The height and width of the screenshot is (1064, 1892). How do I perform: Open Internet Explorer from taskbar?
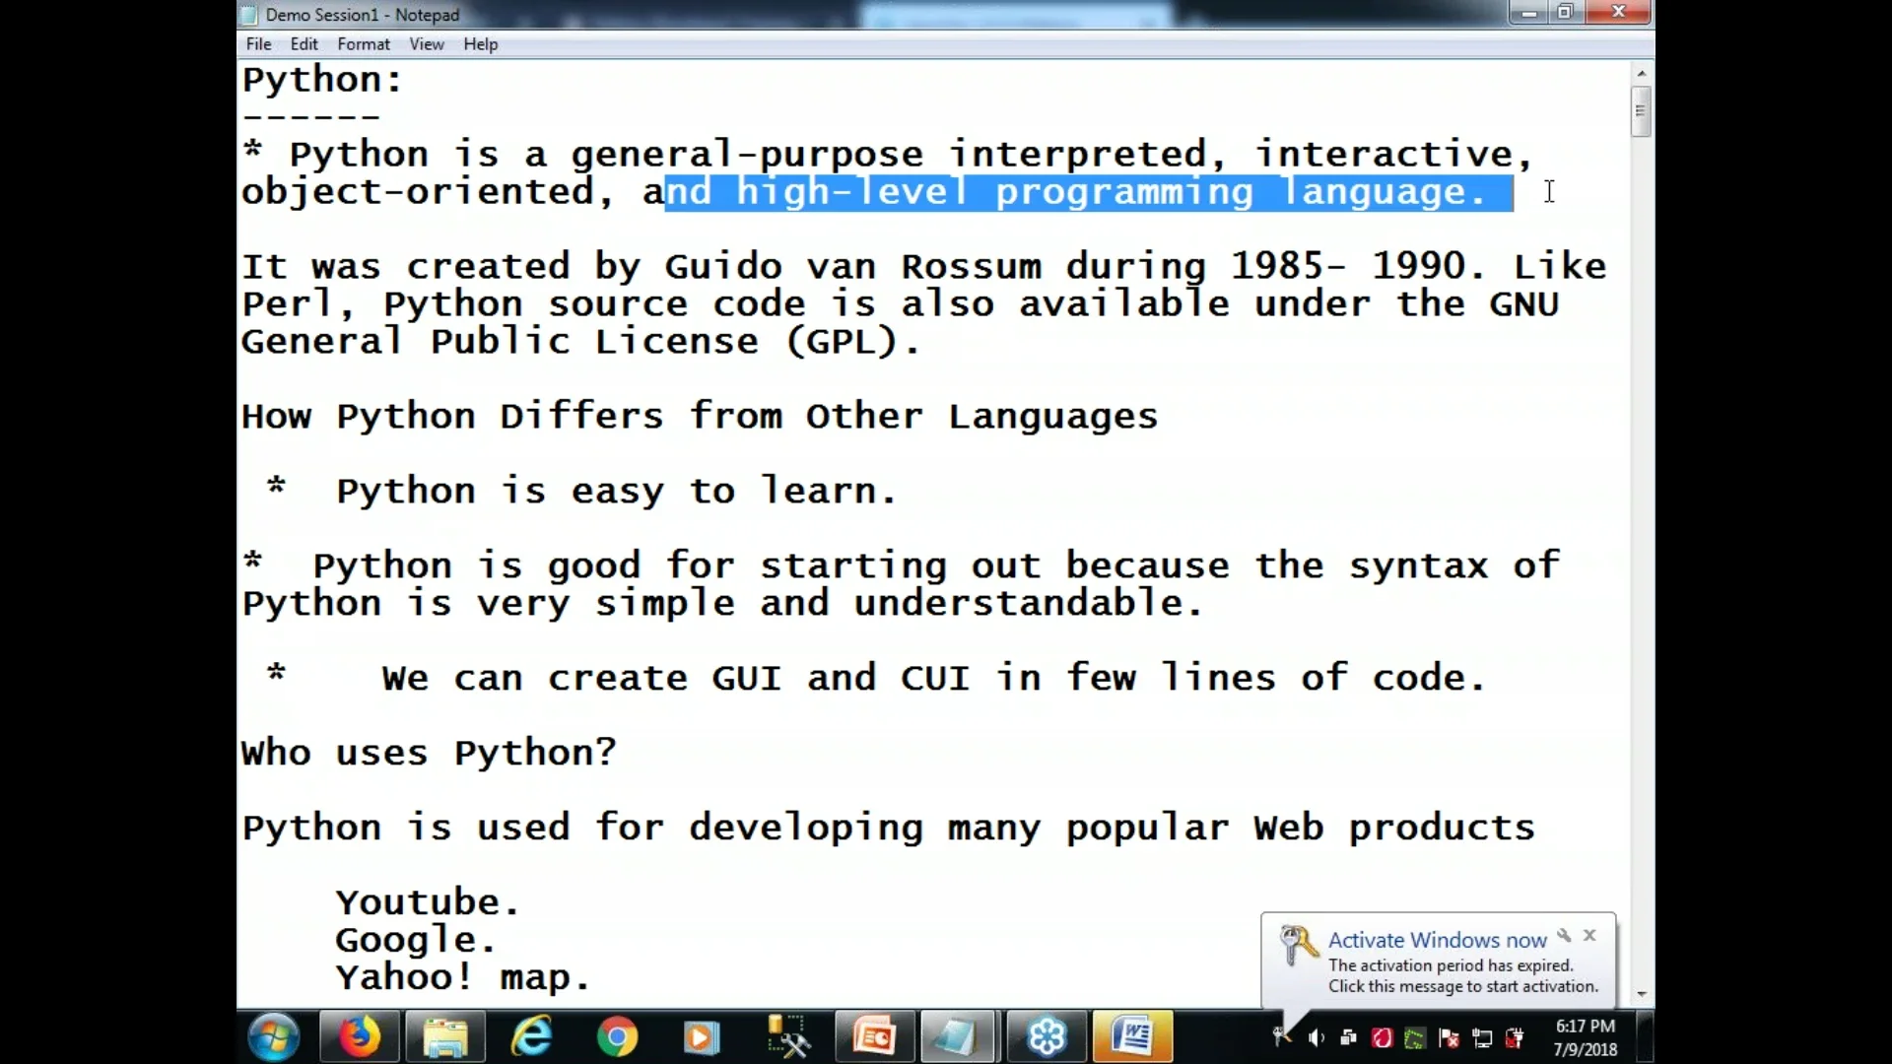(x=531, y=1037)
